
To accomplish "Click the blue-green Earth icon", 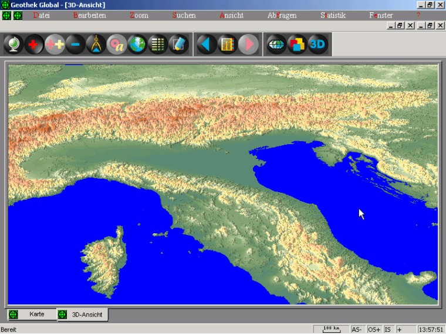I will [137, 45].
